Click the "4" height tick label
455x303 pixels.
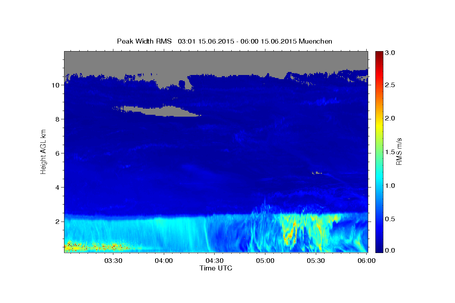pos(58,187)
